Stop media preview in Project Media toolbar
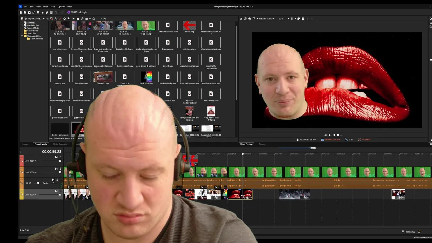 point(78,19)
